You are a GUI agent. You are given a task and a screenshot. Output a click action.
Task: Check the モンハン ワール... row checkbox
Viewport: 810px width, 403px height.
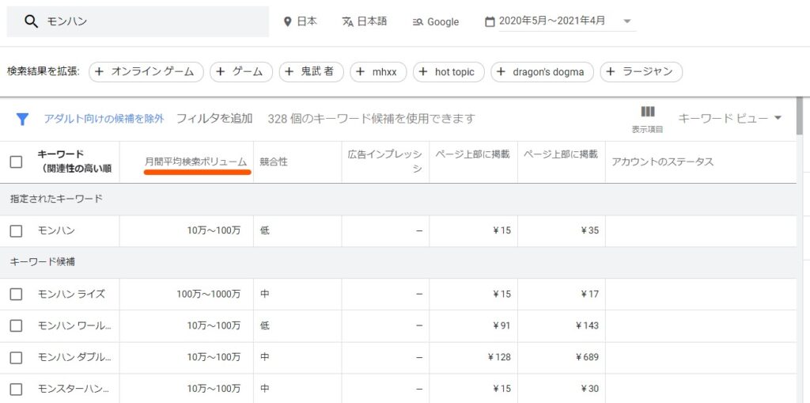(x=16, y=326)
